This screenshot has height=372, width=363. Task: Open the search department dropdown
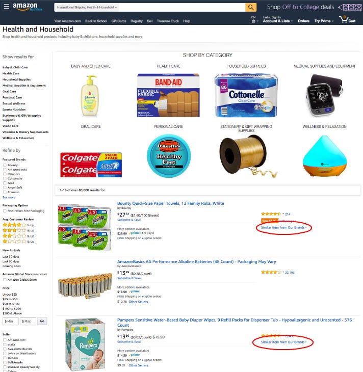87,7
